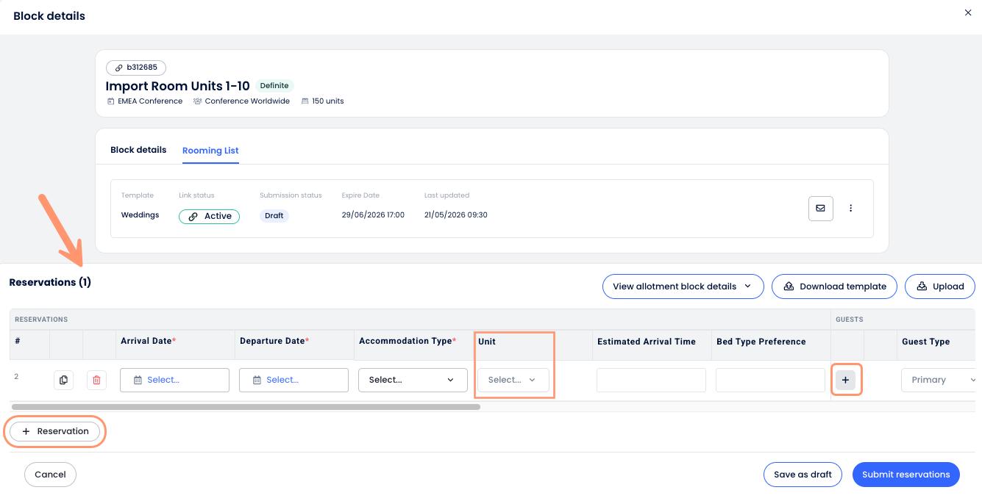Click last updated value 21/05/2026 09:30
This screenshot has height=501, width=982.
pos(456,215)
